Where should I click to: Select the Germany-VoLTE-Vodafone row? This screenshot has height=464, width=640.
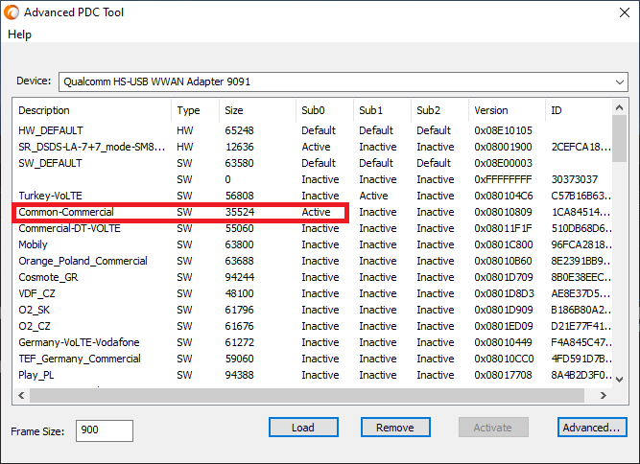[x=312, y=342]
